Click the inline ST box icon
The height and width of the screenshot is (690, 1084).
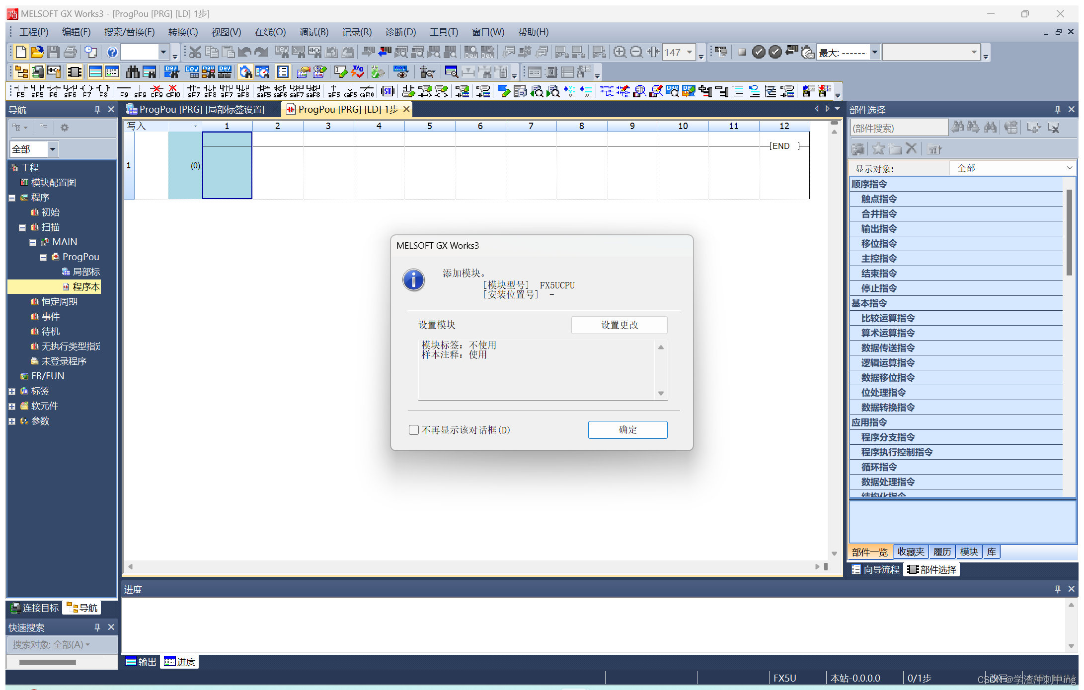click(387, 91)
